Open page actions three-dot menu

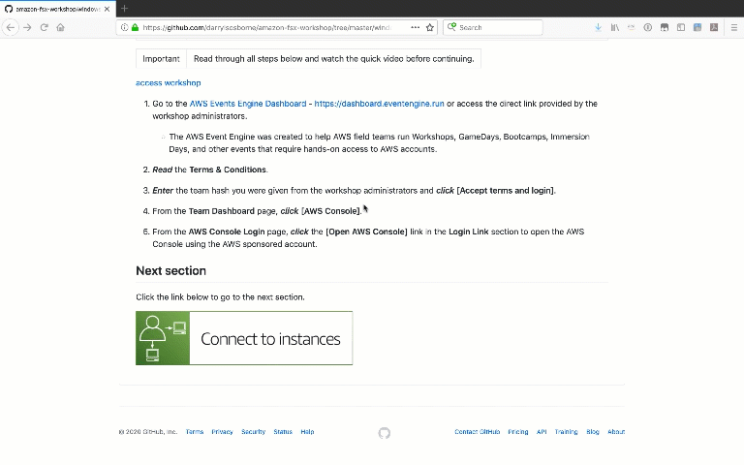click(416, 27)
